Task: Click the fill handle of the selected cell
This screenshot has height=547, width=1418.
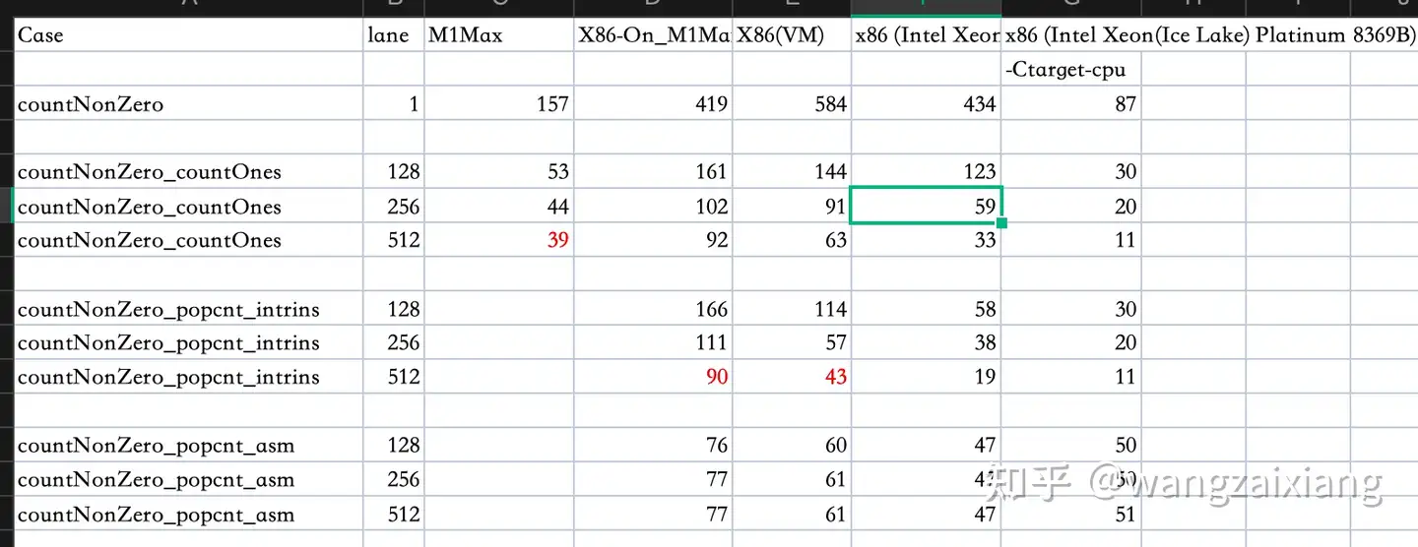Action: (x=1001, y=223)
